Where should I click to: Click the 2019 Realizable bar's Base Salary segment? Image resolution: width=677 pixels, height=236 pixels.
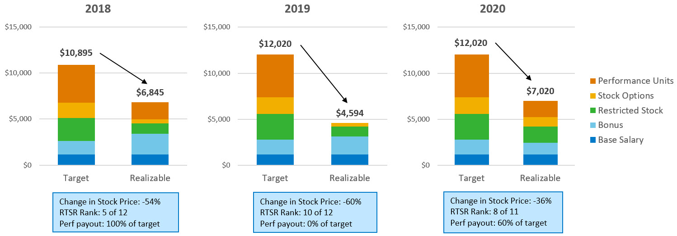click(x=349, y=160)
